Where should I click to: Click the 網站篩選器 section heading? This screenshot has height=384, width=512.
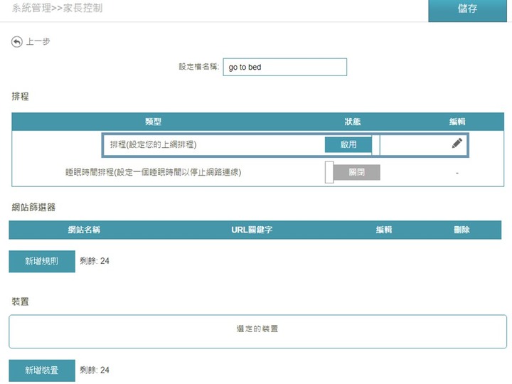33,207
